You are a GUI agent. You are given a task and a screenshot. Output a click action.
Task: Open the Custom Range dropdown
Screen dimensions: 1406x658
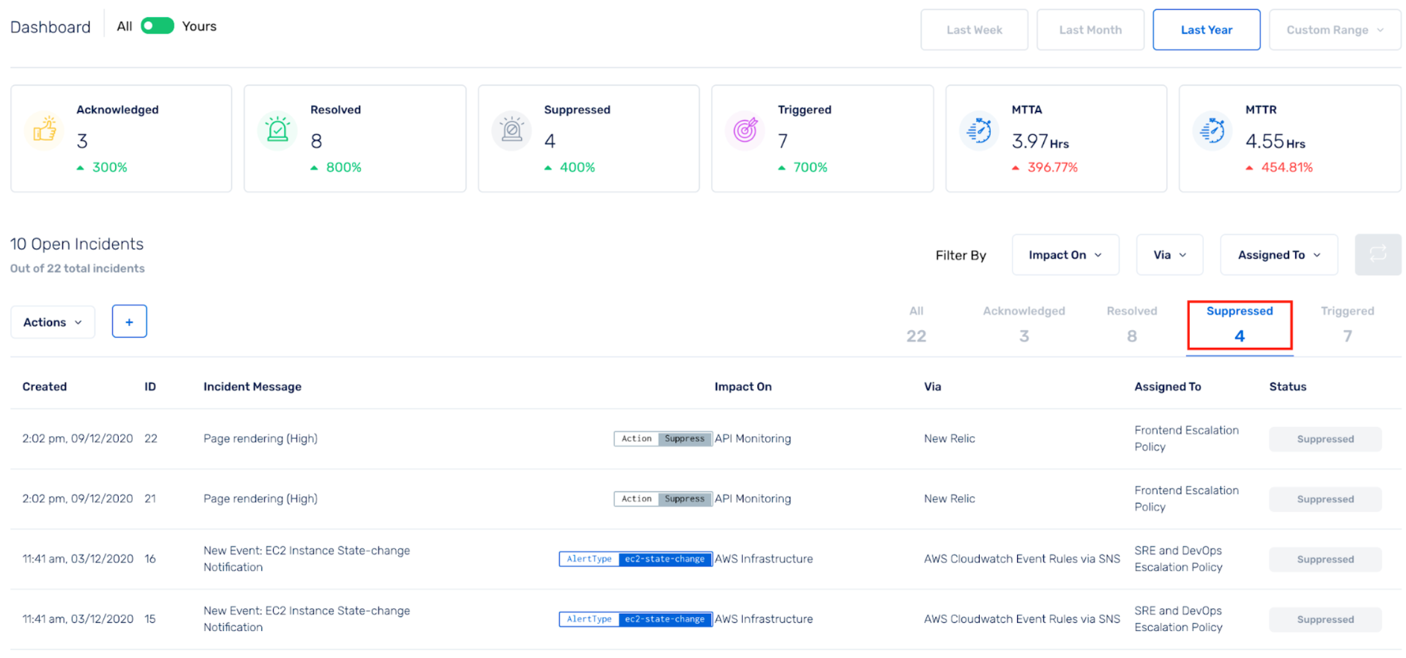click(1335, 29)
